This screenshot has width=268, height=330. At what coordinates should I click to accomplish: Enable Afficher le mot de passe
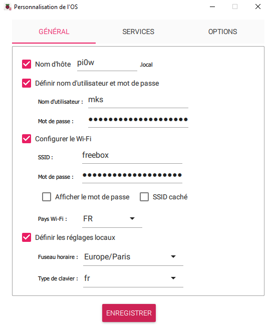47,197
